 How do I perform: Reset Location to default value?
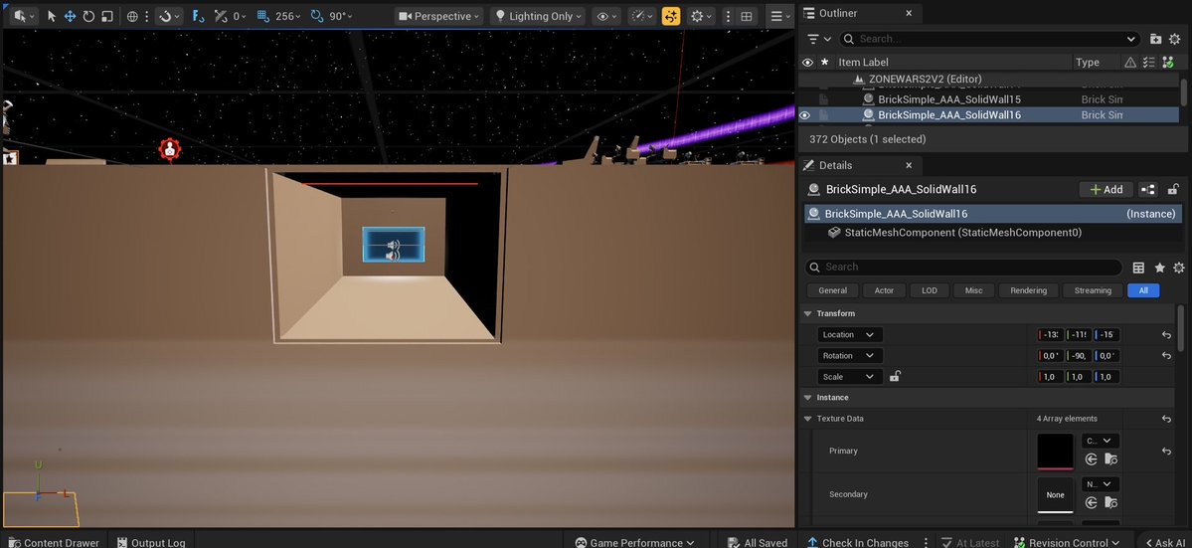pos(1166,335)
